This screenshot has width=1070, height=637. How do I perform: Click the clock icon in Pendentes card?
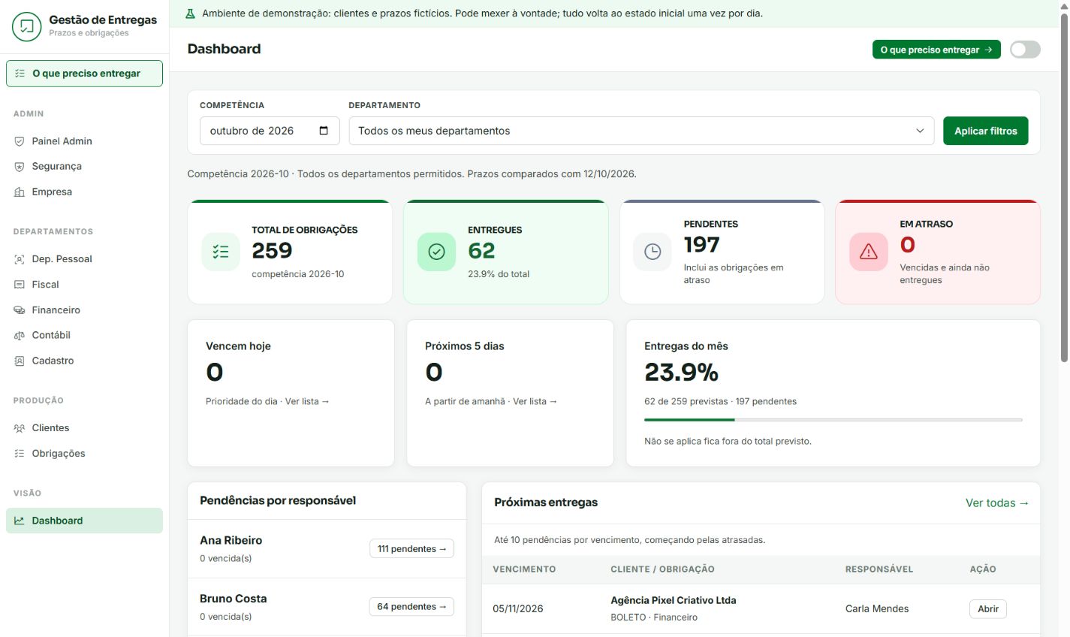click(x=653, y=252)
